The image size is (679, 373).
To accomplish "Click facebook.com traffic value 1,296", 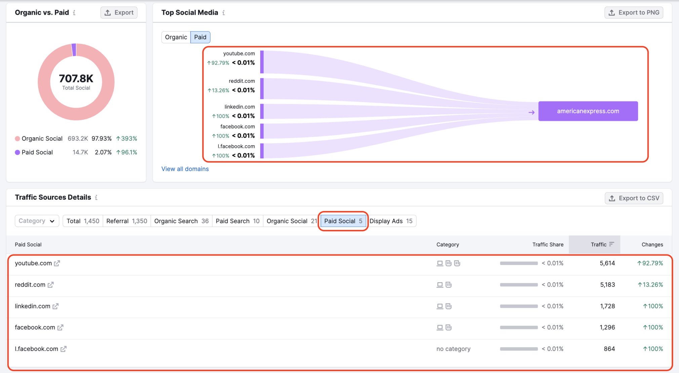I will [x=607, y=328].
